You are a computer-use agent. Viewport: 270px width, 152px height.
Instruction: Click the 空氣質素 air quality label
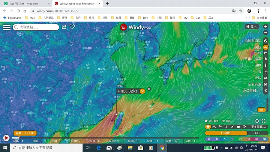coord(255,84)
